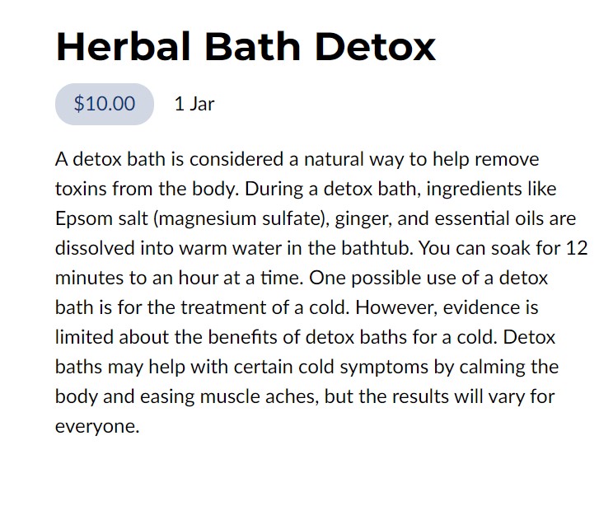Screen dimensions: 613x506
Task: Click the word "However" in the description
Action: (x=396, y=307)
